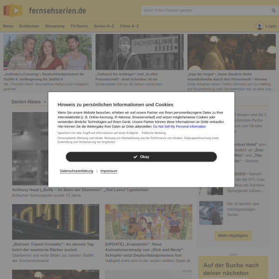
Task: Click the Mehr Highlights button
Action: (x=233, y=236)
